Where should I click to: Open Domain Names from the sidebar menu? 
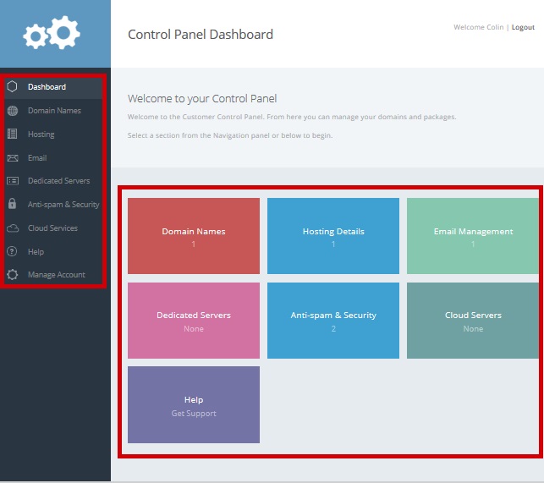[54, 110]
